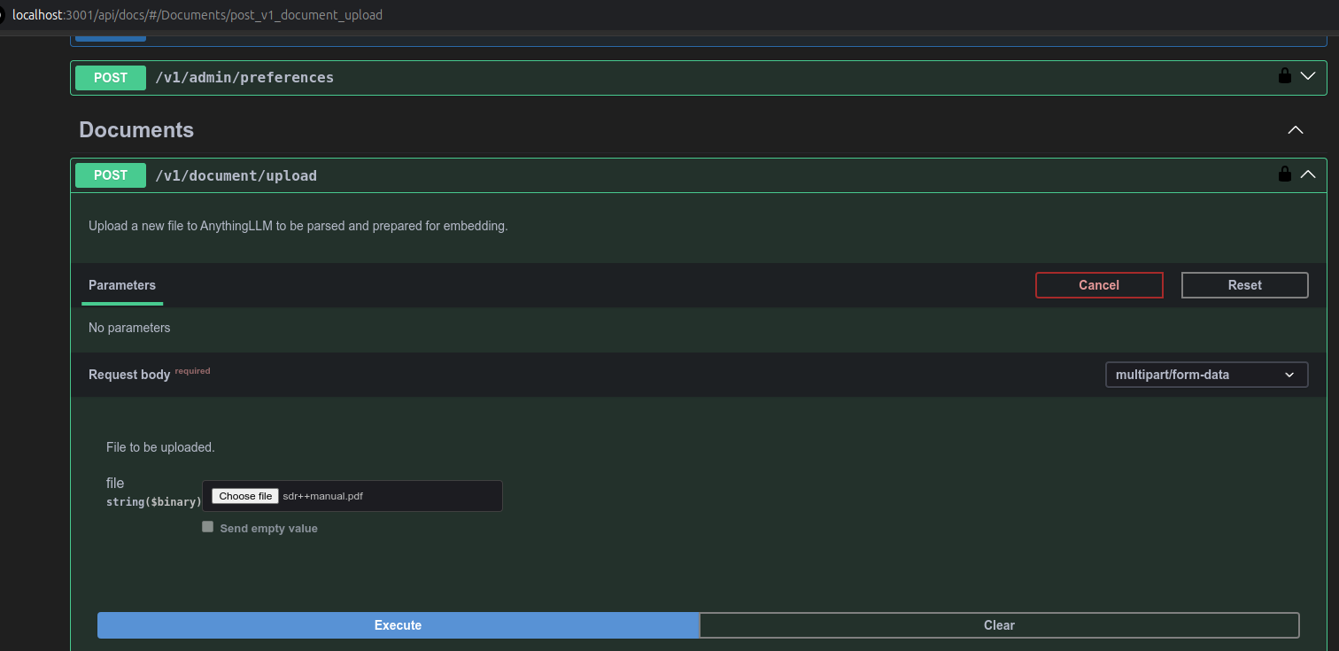Click lock icon on /v1/admin/preferences row
1339x651 pixels.
tap(1284, 76)
